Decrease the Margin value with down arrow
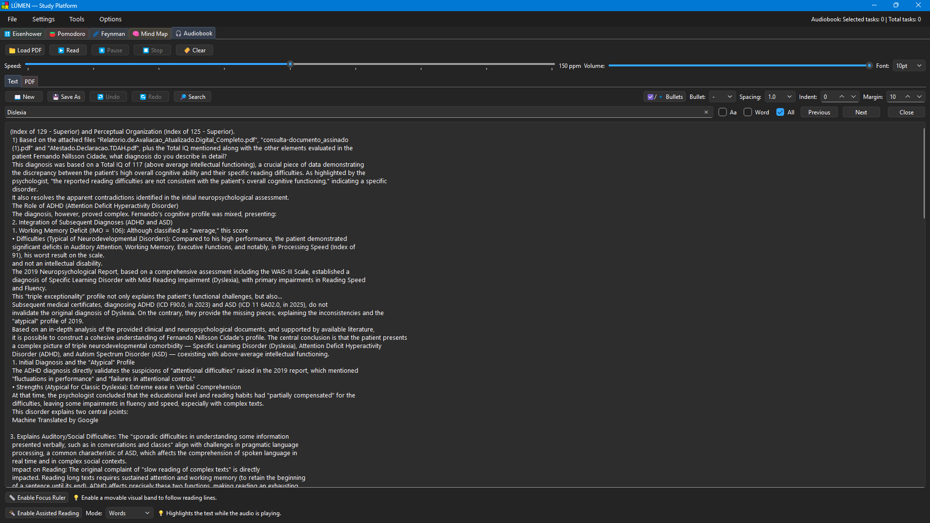Viewport: 930px width, 523px height. click(919, 97)
